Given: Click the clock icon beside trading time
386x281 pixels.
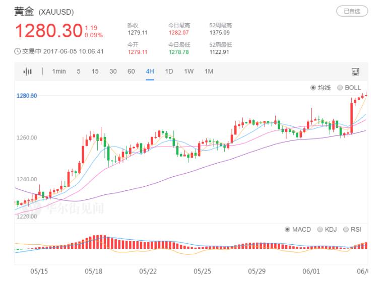Looking at the screenshot, I should [18, 51].
